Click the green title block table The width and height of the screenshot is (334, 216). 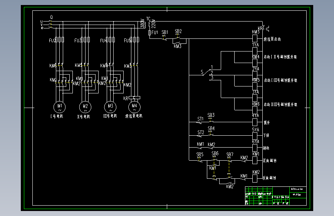pos(275,196)
